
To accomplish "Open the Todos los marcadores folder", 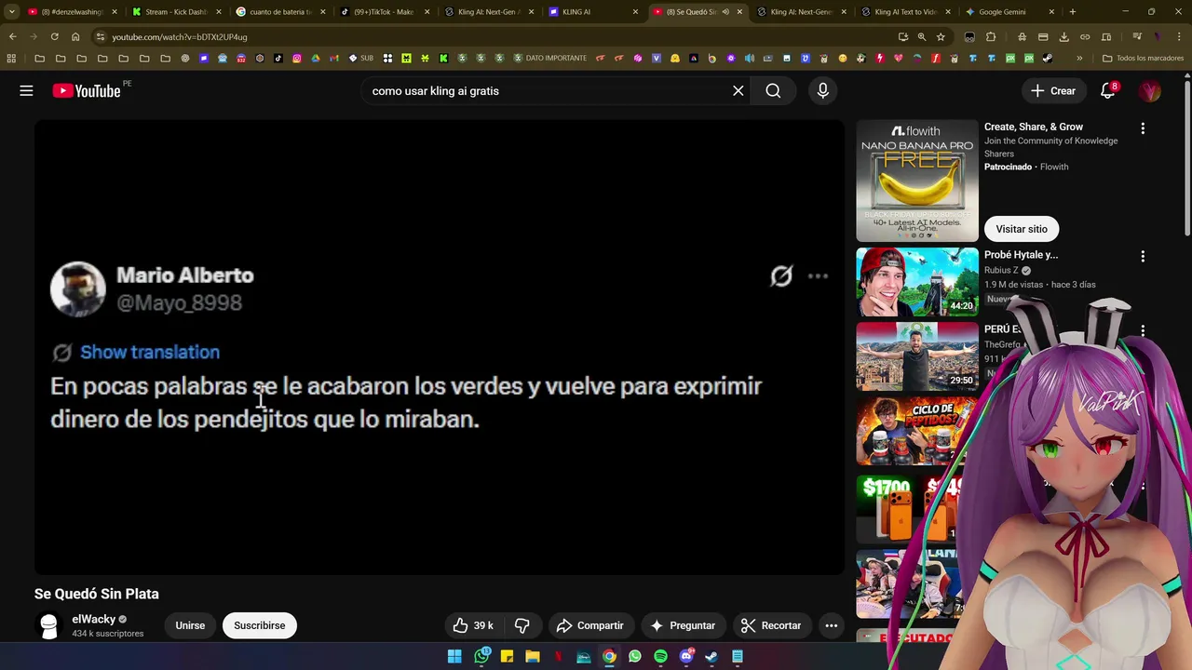I will pos(1143,58).
